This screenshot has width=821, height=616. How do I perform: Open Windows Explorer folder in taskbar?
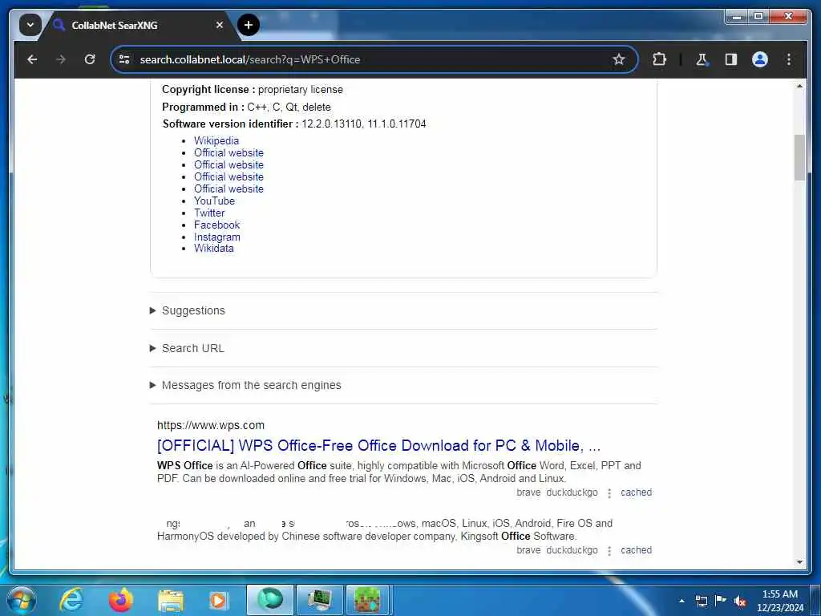click(170, 600)
